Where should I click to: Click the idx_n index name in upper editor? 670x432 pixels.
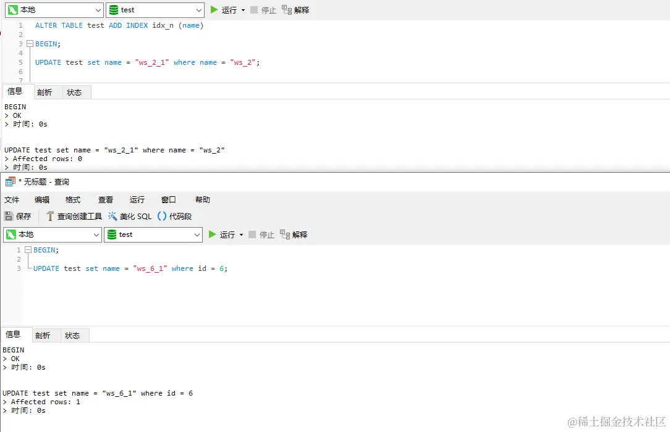[163, 25]
